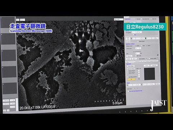Select captured image slot 4 thumbnail
Screen dimensions: 173x130
coord(9,72)
